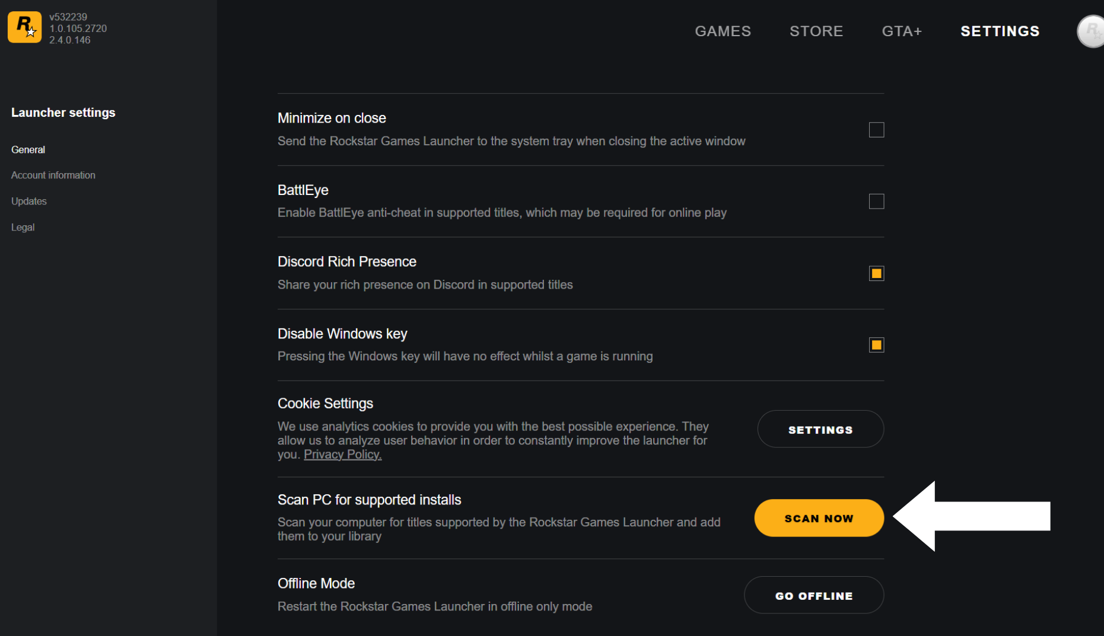This screenshot has width=1104, height=636.
Task: Disable Discord Rich Presence checkbox
Action: [x=876, y=273]
